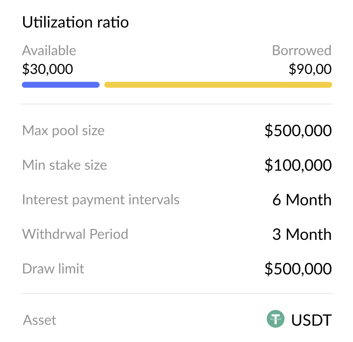Screen dimensions: 353x342
Task: Click the Withdrwal Period label
Action: tap(75, 234)
